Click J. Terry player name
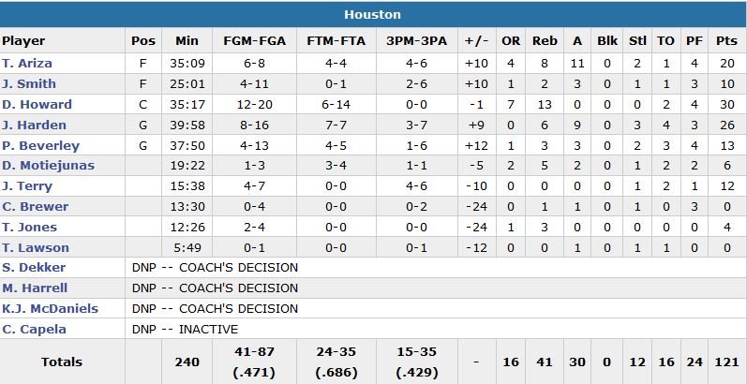747x384 pixels. [x=26, y=187]
